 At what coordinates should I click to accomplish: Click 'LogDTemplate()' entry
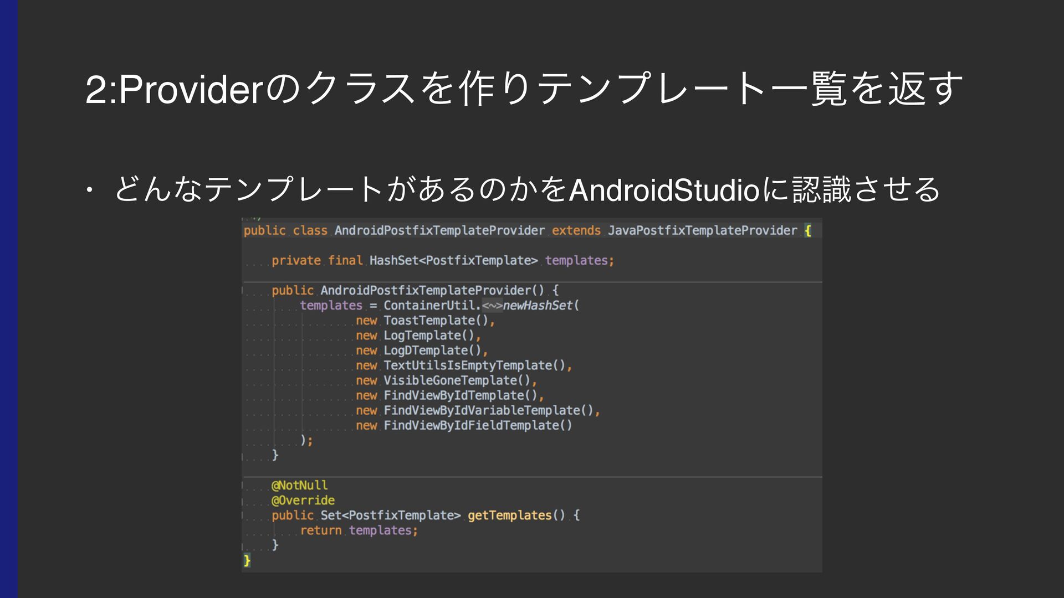(432, 350)
